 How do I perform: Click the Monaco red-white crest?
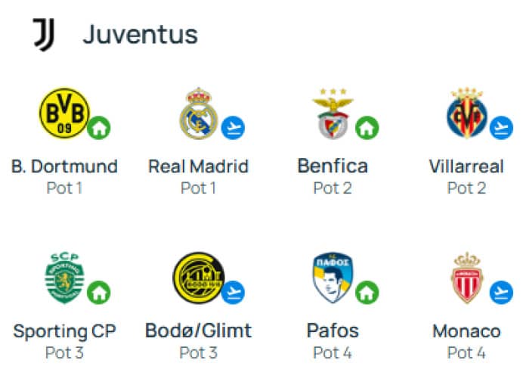(466, 278)
